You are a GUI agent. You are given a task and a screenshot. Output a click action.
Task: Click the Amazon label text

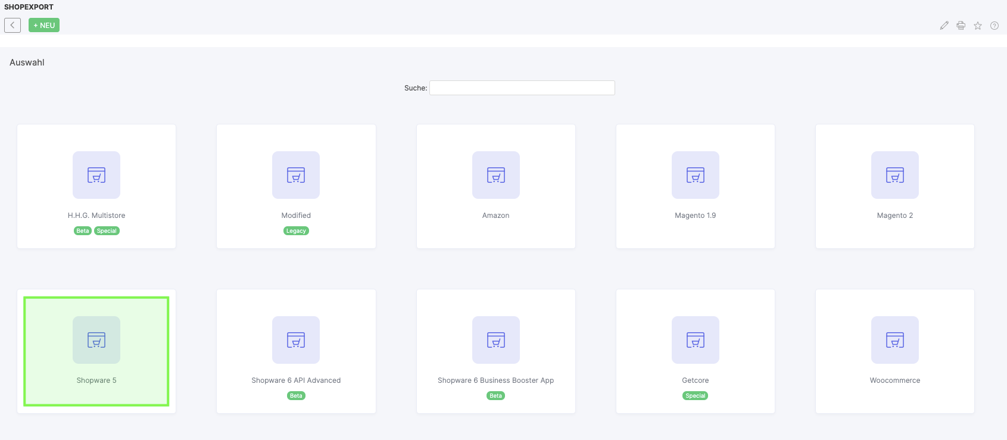[x=496, y=216]
